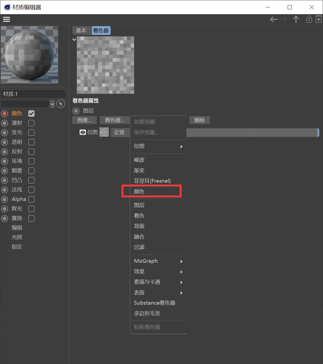Click the Cinema 4D app logo icon
Image resolution: width=323 pixels, height=364 pixels.
[7, 7]
